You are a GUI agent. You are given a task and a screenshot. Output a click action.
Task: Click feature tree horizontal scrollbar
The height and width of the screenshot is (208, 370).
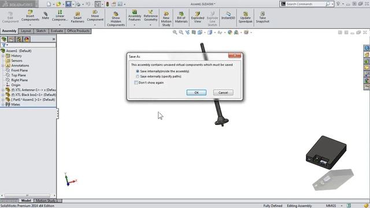click(27, 195)
